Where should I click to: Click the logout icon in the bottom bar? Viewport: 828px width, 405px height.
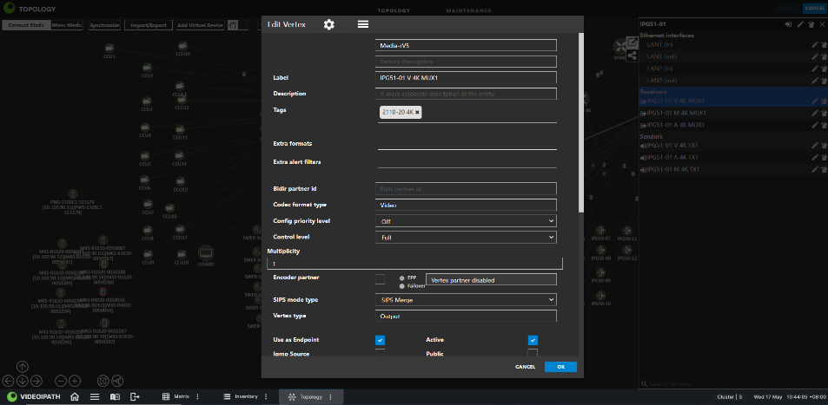pyautogui.click(x=135, y=396)
